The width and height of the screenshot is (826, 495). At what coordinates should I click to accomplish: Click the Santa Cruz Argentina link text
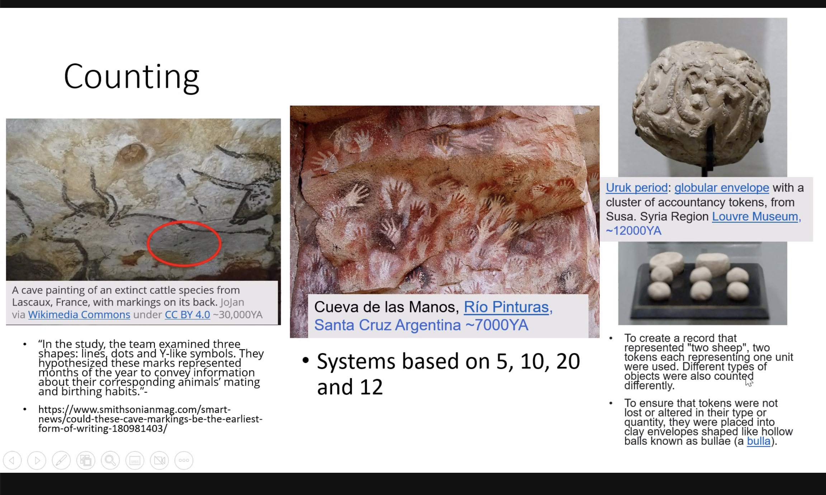387,325
